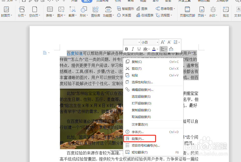The height and width of the screenshot is (162, 241).
Task: Click the format painter icon in mini toolbar
Action: pyautogui.click(x=171, y=49)
